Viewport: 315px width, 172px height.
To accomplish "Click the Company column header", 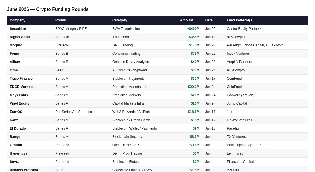I will coord(17,20).
